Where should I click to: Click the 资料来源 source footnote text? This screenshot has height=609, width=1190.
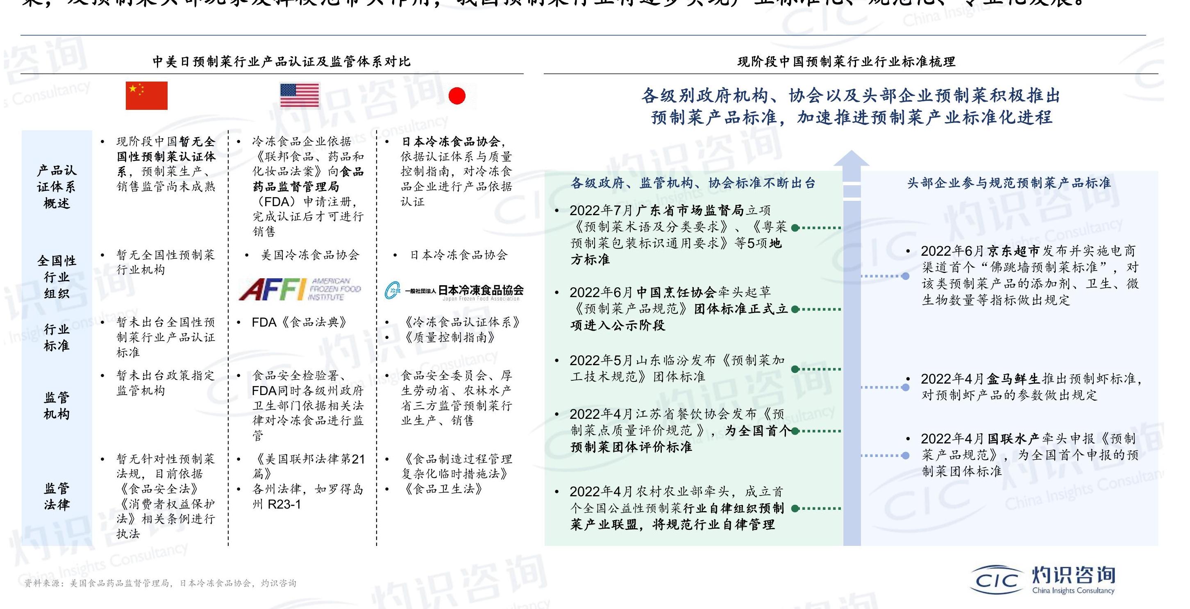click(x=160, y=583)
